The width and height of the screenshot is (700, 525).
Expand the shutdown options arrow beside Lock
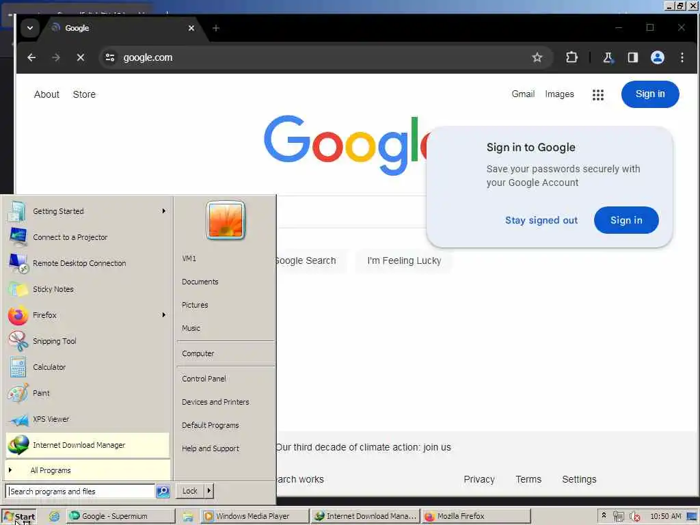click(x=209, y=491)
